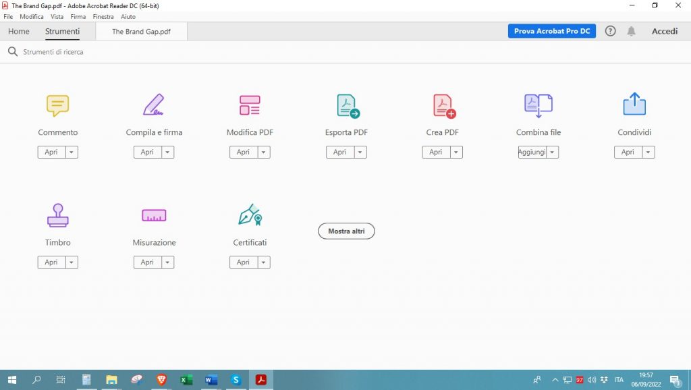Expand the dropdown arrow beside Commento's Apri
This screenshot has width=691, height=390.
[x=72, y=152]
